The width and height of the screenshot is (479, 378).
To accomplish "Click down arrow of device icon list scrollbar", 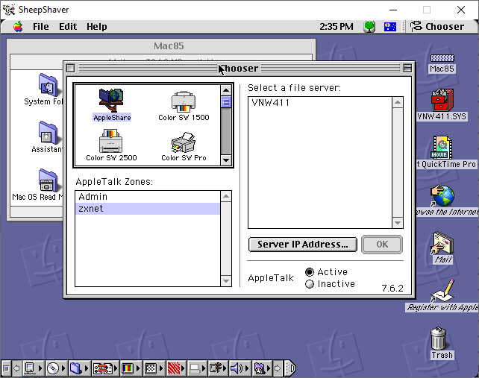I will click(x=226, y=160).
